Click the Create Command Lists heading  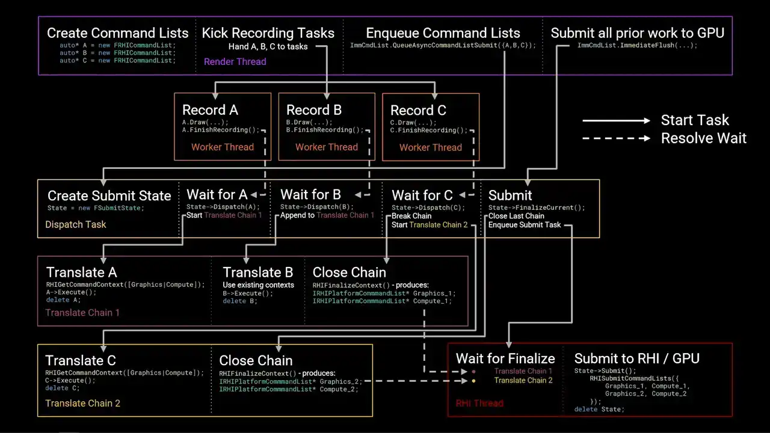click(117, 33)
